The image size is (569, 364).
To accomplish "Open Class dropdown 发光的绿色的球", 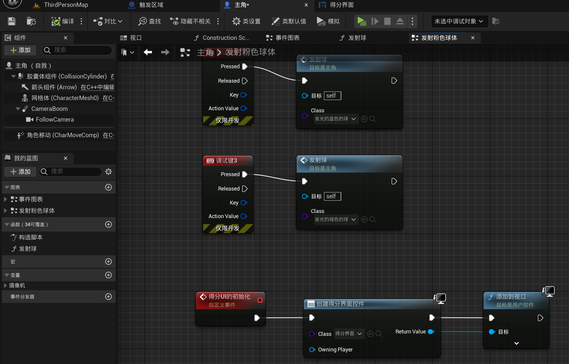I will [335, 220].
